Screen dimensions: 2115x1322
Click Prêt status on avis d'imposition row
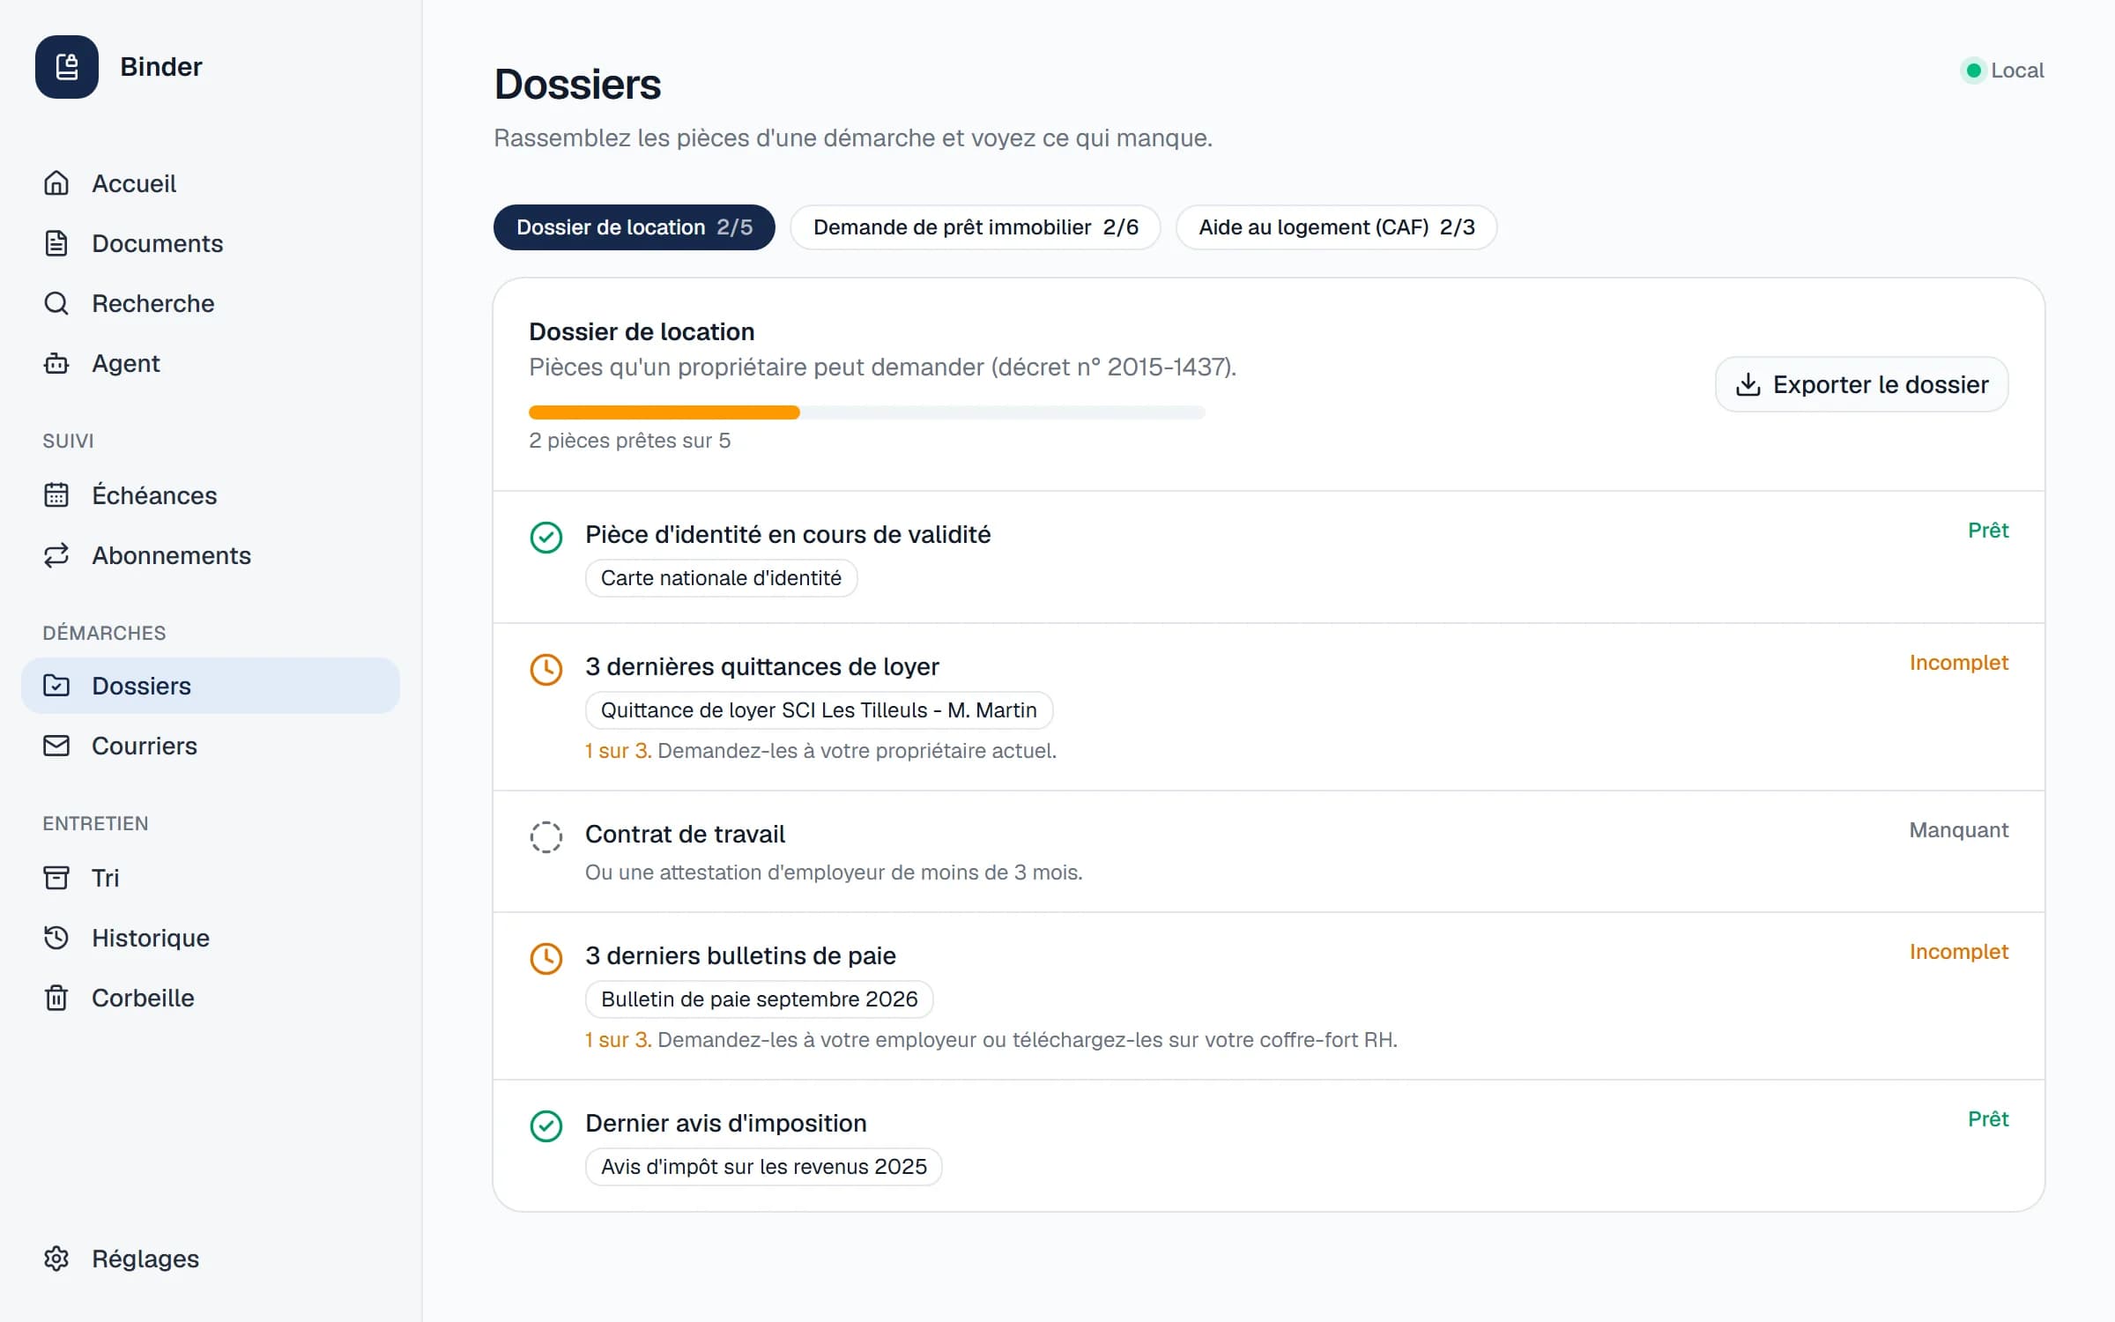pos(1988,1119)
